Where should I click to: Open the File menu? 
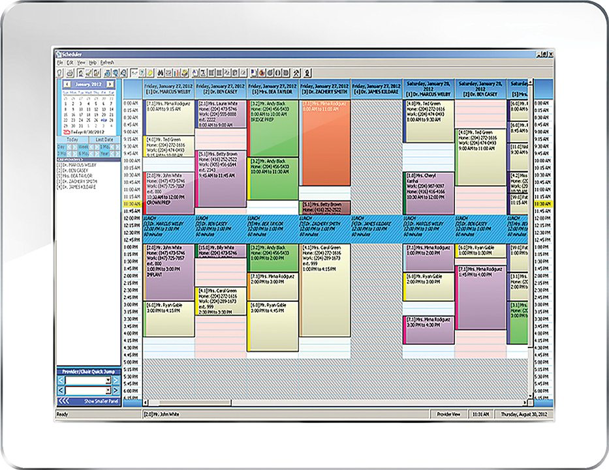[60, 63]
